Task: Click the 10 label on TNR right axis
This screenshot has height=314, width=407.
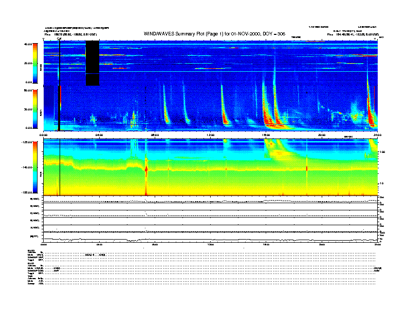Action: (382, 184)
